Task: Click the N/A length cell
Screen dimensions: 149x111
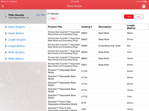Action: (129, 46)
